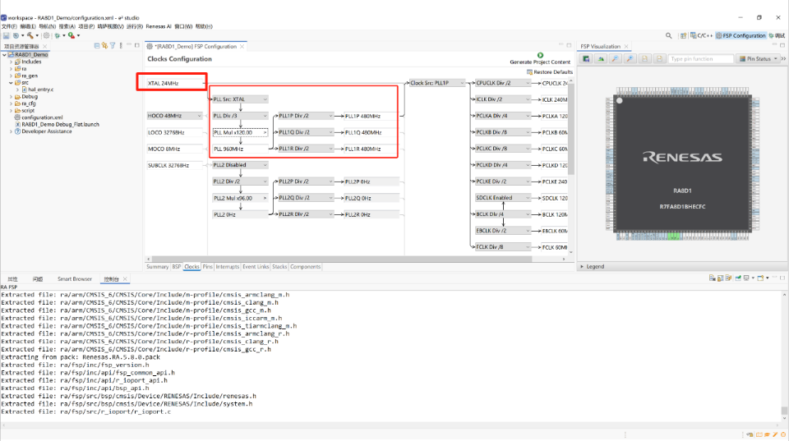Viewport: 789px width, 441px height.
Task: Select configuration.xml in project tree
Action: tap(42, 117)
